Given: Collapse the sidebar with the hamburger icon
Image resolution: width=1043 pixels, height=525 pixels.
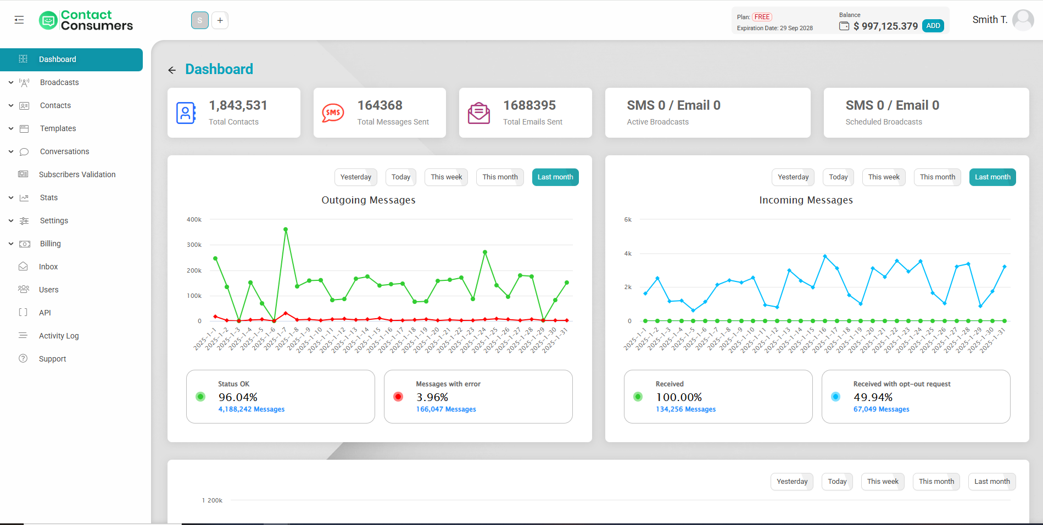Looking at the screenshot, I should pyautogui.click(x=19, y=20).
